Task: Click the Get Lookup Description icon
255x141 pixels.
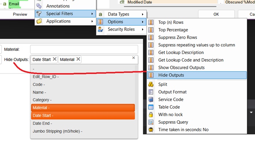Action: point(151,52)
